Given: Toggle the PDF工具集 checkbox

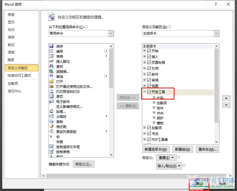Looking at the screenshot, I should (x=149, y=139).
